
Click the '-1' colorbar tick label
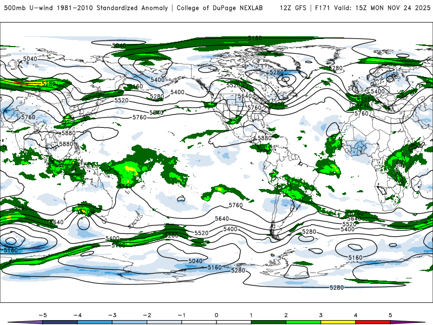[x=181, y=315]
